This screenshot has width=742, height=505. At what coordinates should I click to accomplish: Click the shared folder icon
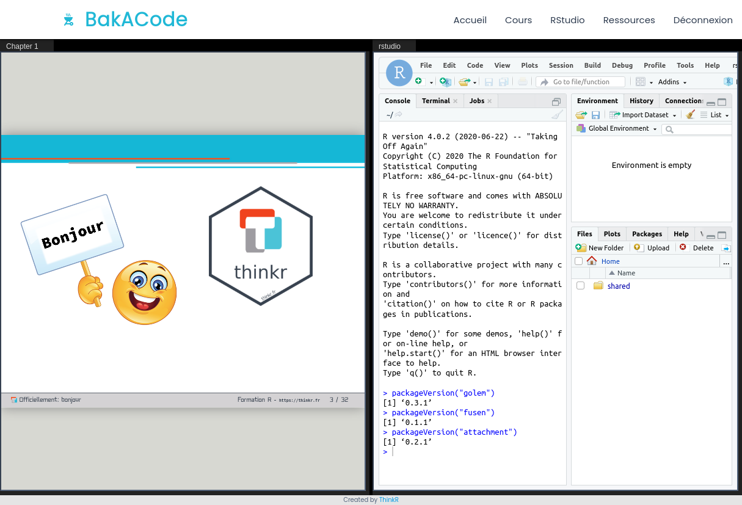[x=598, y=286]
